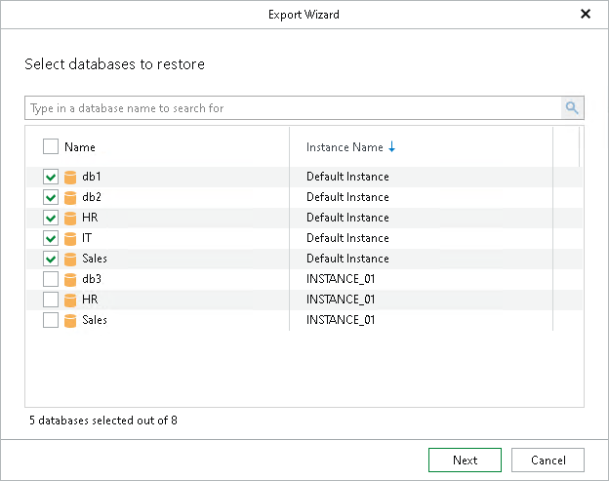Toggle the Instance Name sort arrow
This screenshot has height=481, width=609.
(392, 147)
